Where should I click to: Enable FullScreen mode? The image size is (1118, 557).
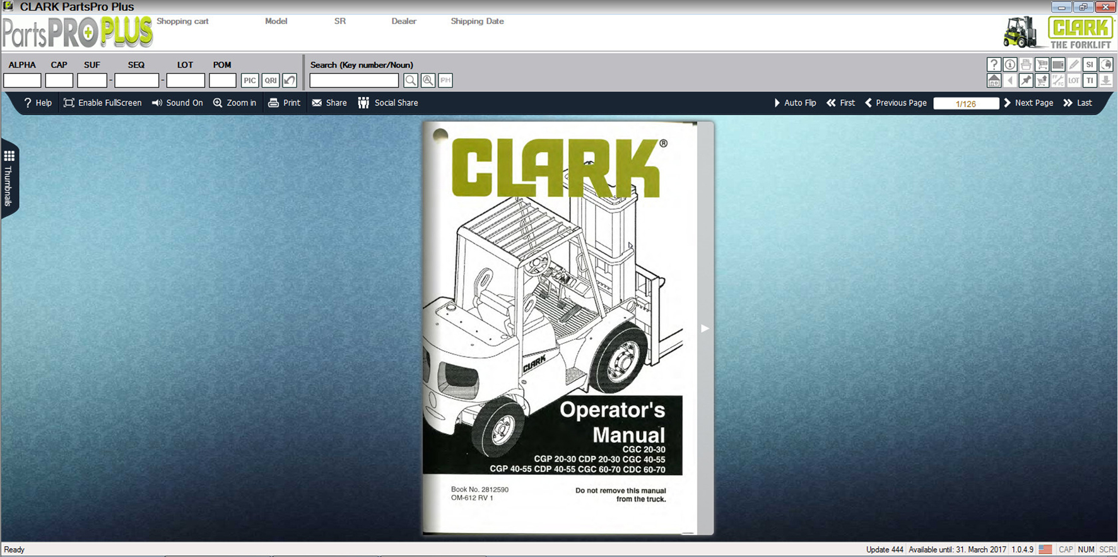(103, 103)
